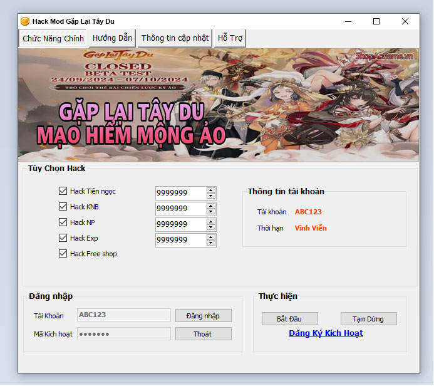Click the Mã Kích hoạt password field
Screen dimensions: 434x386
pyautogui.click(x=124, y=334)
